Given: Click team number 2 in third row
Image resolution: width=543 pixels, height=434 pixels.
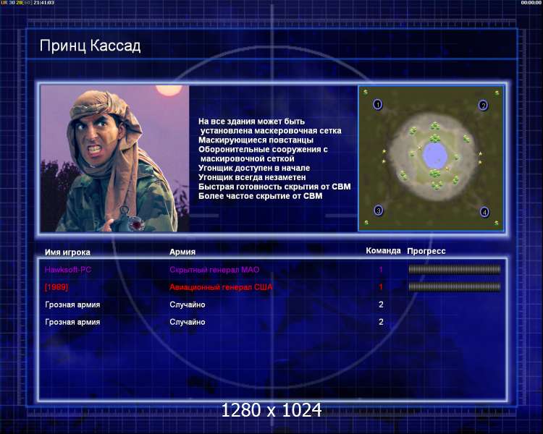Looking at the screenshot, I should 381,305.
